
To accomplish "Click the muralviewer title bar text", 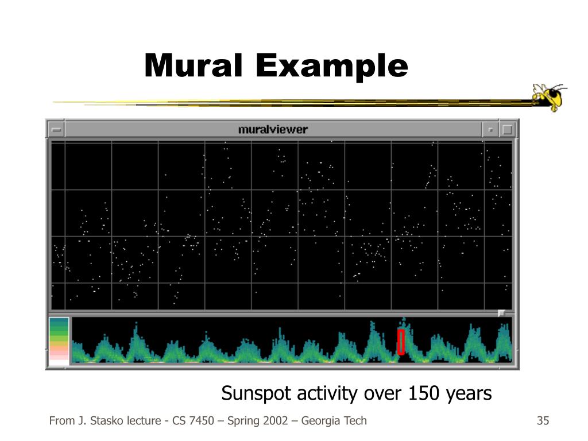I will point(273,130).
